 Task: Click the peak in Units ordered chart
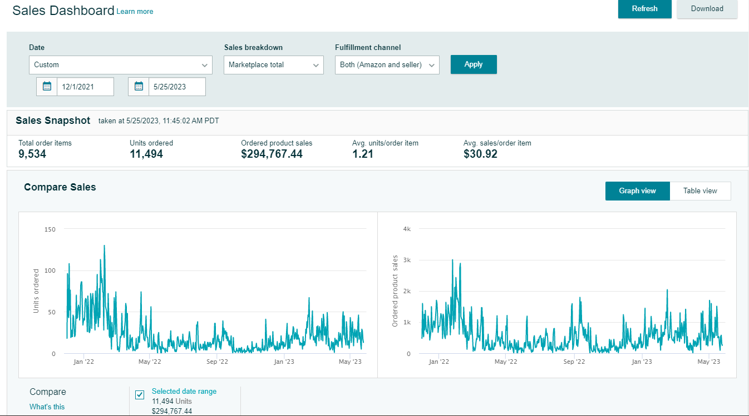coord(104,245)
